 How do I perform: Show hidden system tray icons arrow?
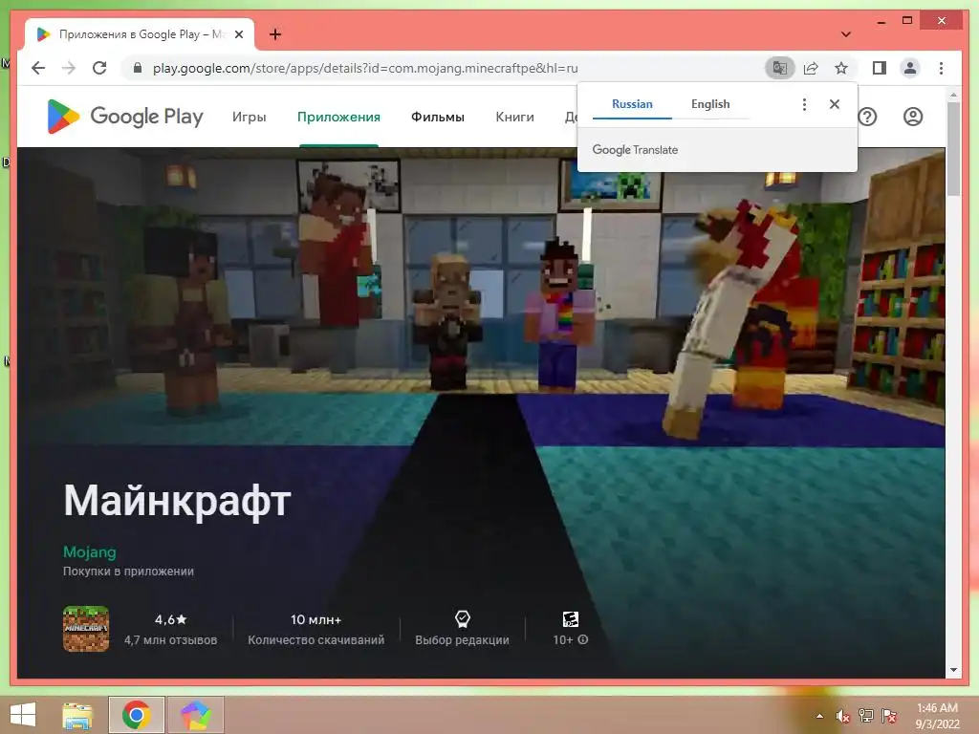(819, 716)
